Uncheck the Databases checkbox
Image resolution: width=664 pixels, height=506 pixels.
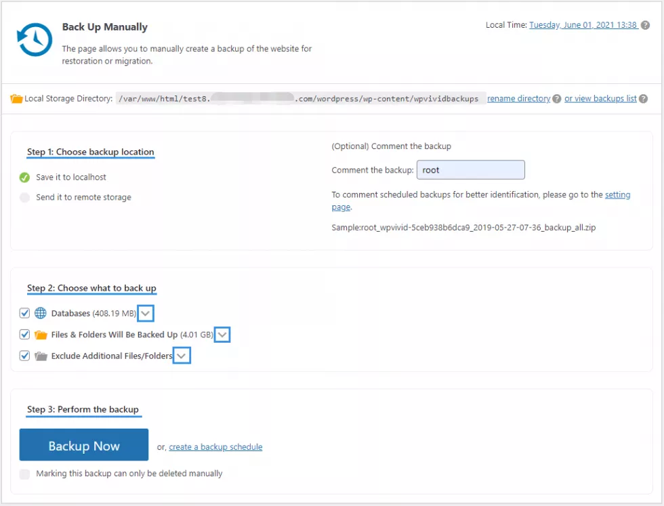(x=24, y=313)
